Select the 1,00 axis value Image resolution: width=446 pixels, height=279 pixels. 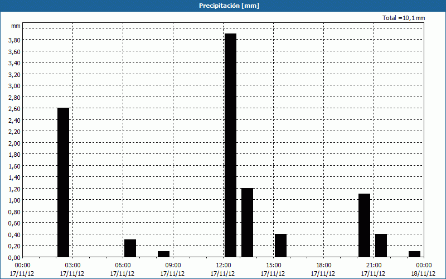click(14, 200)
